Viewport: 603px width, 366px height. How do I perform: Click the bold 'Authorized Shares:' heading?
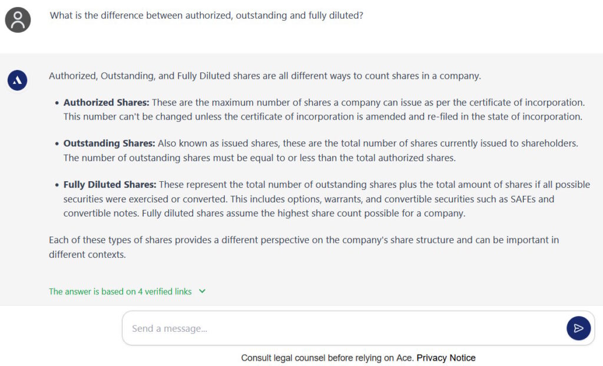tap(106, 102)
